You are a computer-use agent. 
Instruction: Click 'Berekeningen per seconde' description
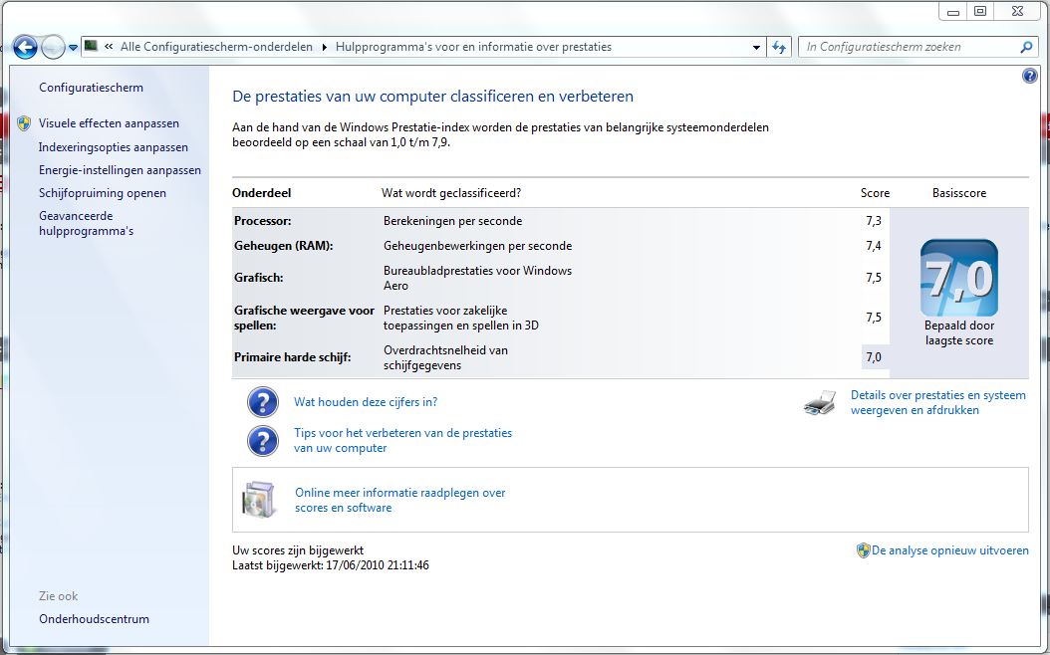452,221
